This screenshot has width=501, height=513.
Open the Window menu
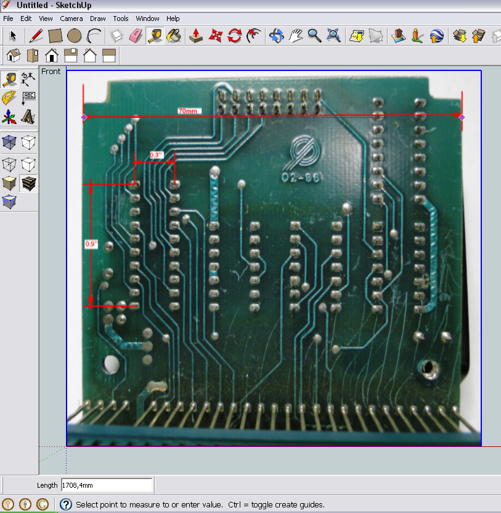pyautogui.click(x=147, y=19)
